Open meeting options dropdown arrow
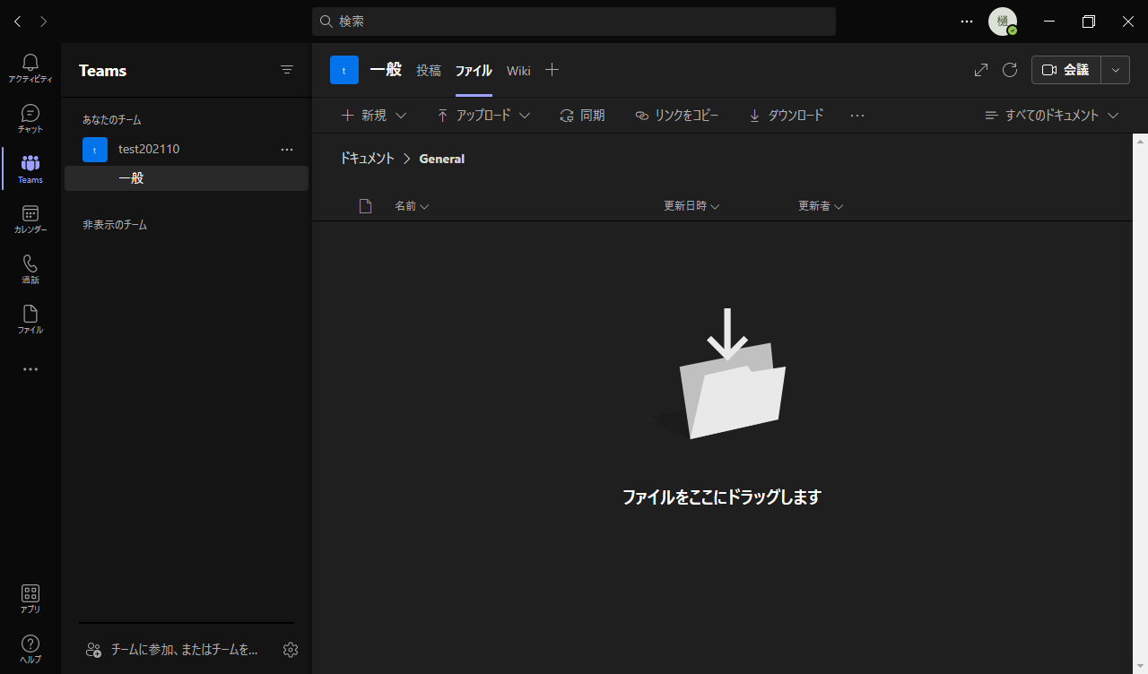Screen dimensions: 1148x674 click(1116, 70)
